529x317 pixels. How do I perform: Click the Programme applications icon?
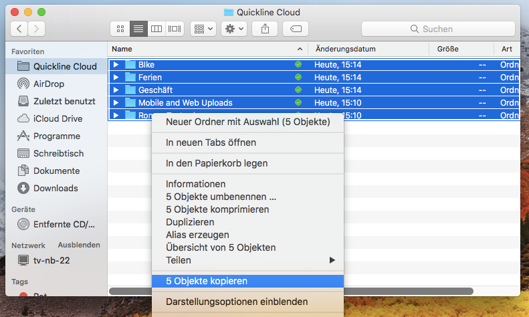pyautogui.click(x=23, y=136)
